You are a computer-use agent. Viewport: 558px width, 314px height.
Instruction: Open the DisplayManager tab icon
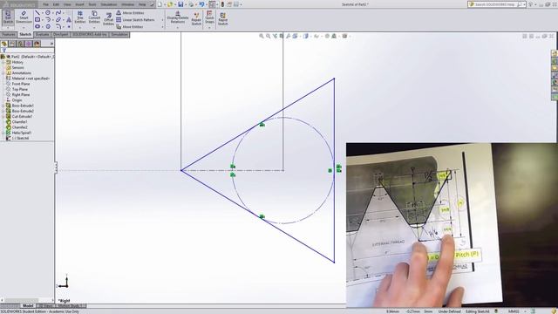[37, 44]
